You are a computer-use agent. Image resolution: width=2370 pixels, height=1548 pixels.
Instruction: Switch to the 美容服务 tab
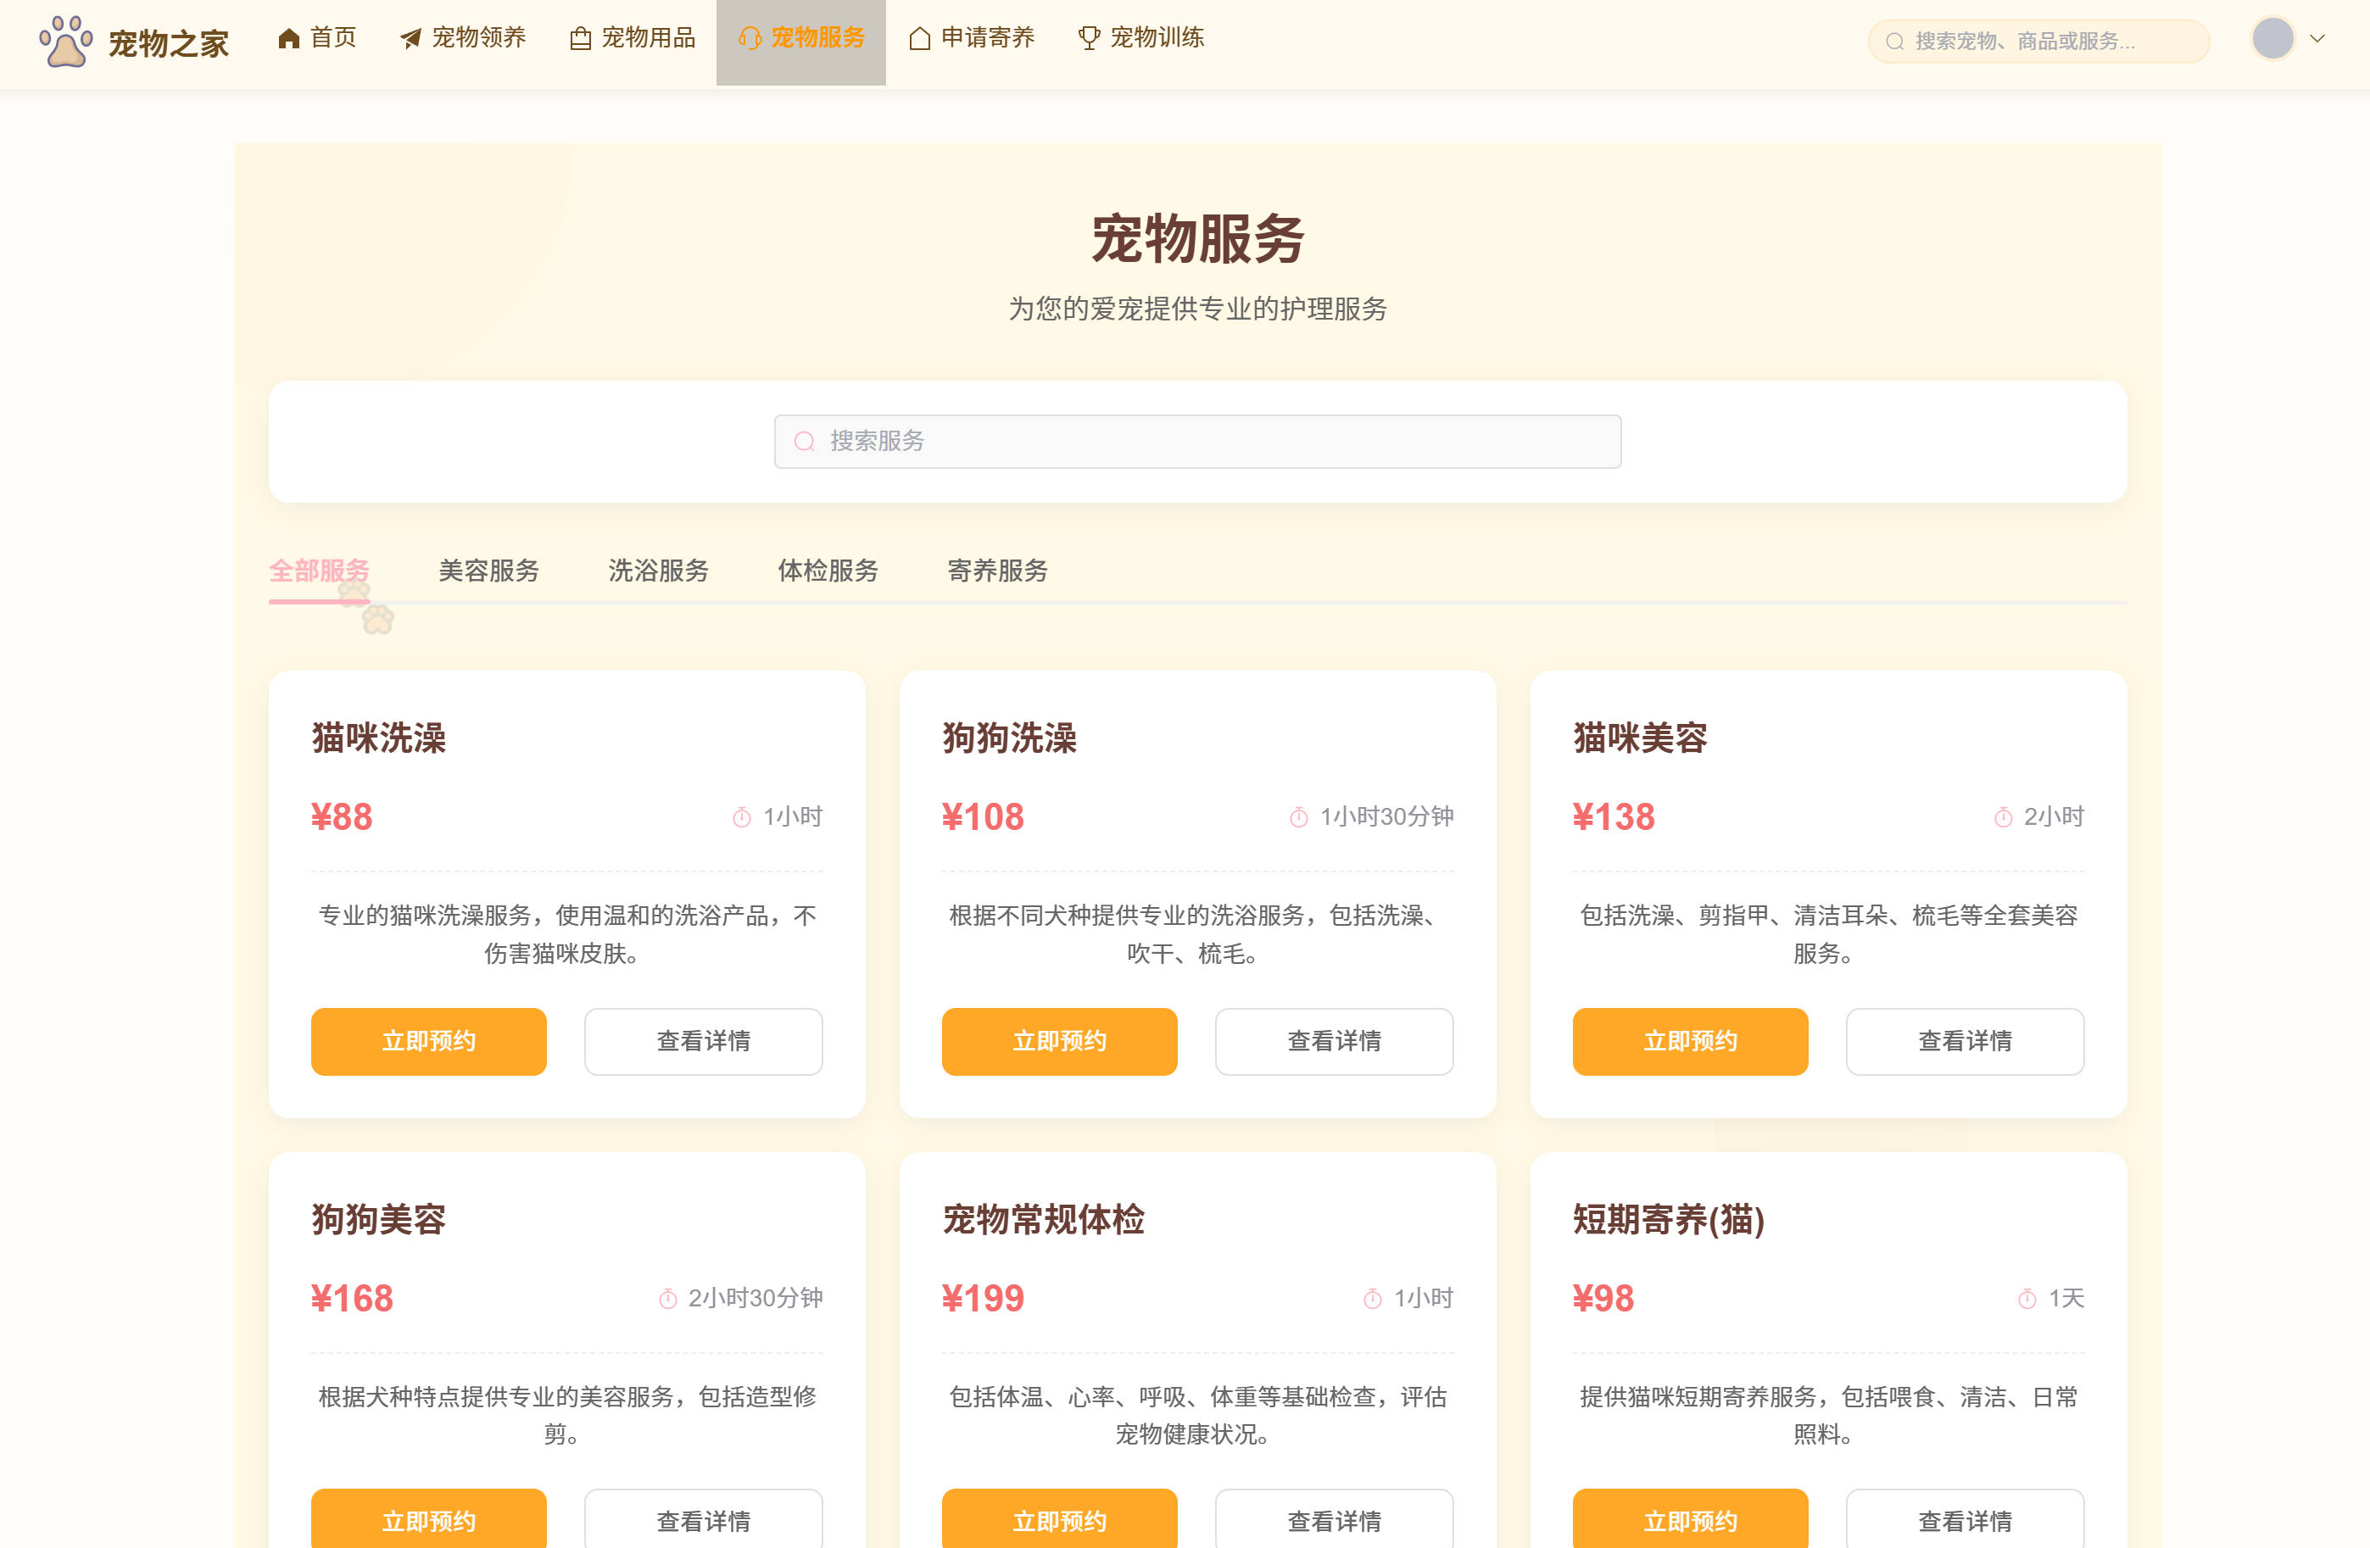pyautogui.click(x=489, y=571)
